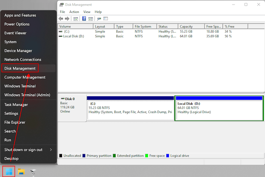Image resolution: width=265 pixels, height=177 pixels.
Task: Open File Explorer from the taskbar
Action: (x=21, y=172)
